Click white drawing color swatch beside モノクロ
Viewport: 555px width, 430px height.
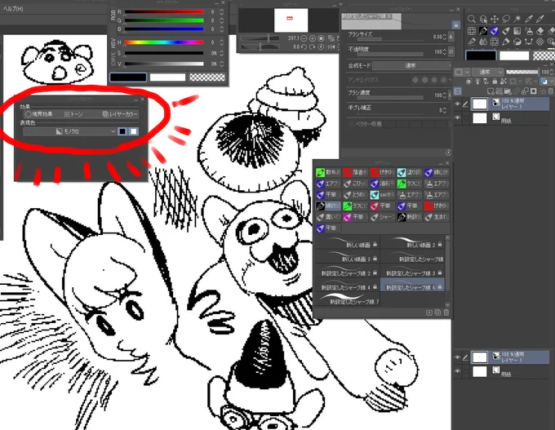[133, 131]
